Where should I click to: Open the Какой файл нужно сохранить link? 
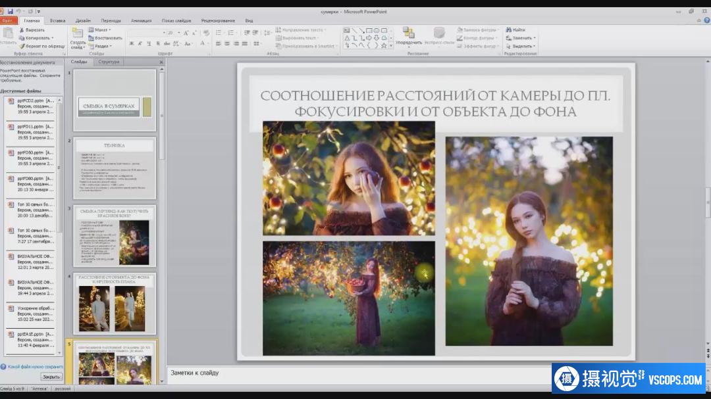[35, 367]
